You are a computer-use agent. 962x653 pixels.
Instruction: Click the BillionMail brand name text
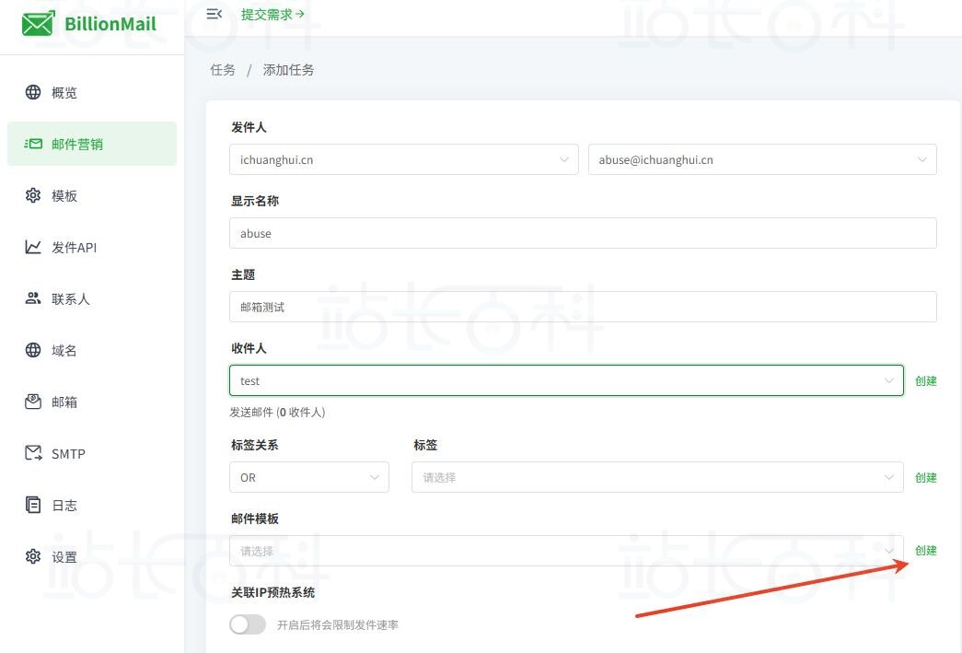click(110, 24)
